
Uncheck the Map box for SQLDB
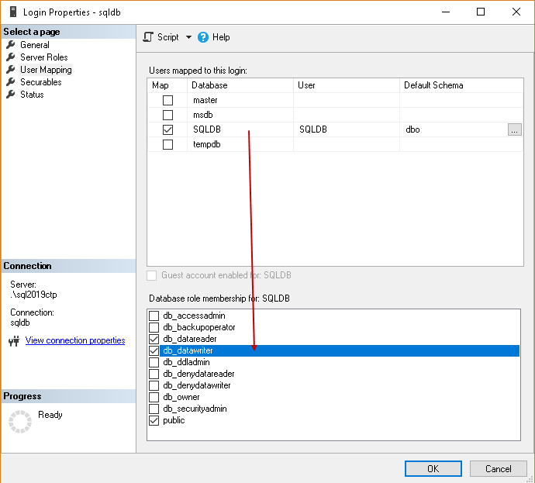[167, 129]
